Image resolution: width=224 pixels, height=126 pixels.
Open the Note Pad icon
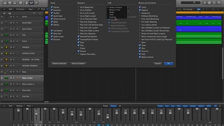pyautogui.click(x=209, y=3)
